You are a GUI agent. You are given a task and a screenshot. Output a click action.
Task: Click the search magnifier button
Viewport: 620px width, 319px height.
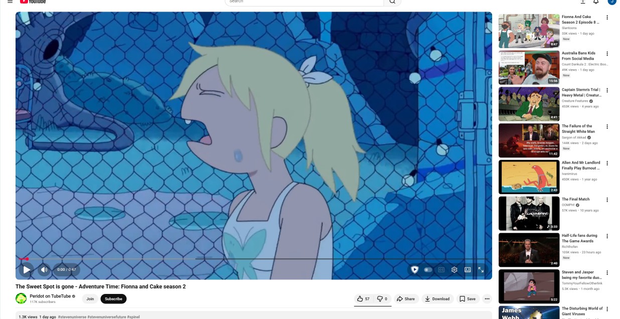pos(392,2)
